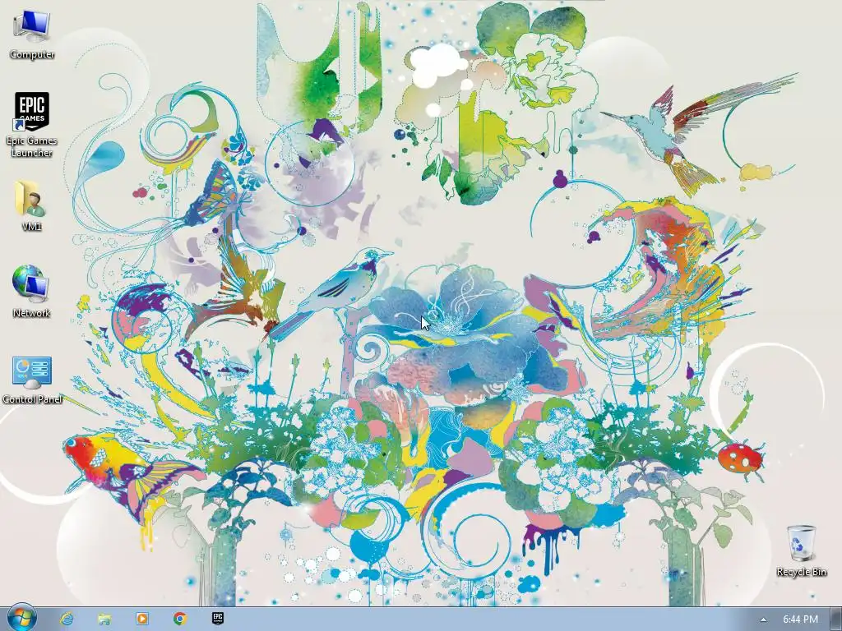The width and height of the screenshot is (842, 631).
Task: Select the Epic Games Launcher desktop shortcut
Action: click(x=31, y=125)
